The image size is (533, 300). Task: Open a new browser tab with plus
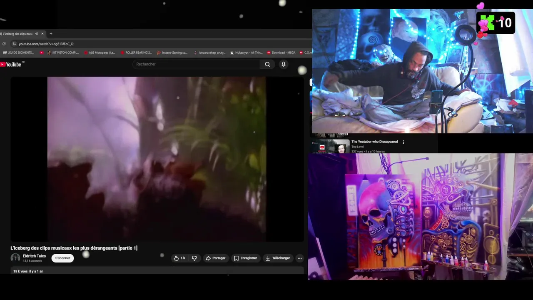tap(51, 34)
